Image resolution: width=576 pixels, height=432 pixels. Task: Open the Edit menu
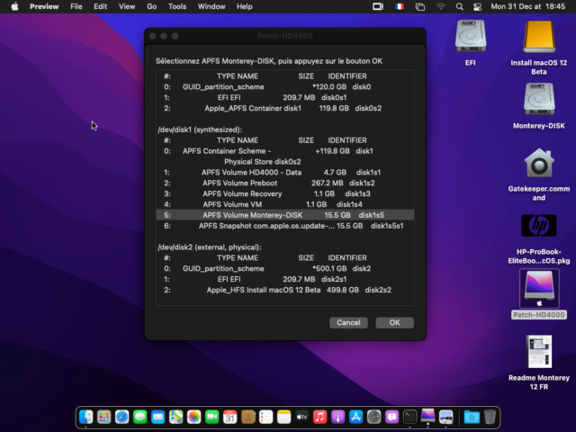(100, 6)
